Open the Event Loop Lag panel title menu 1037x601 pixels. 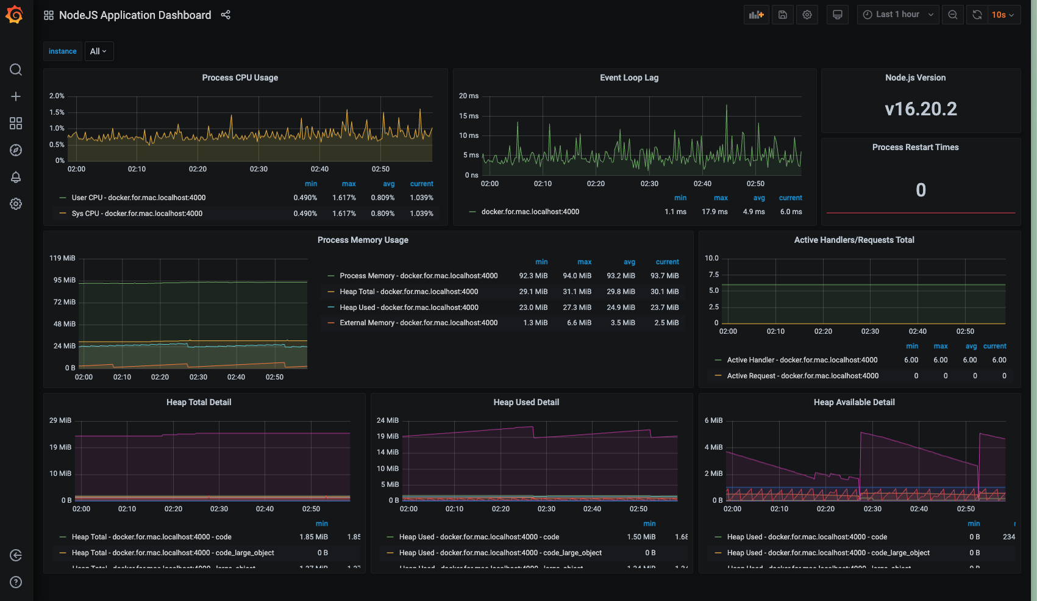[x=629, y=77]
